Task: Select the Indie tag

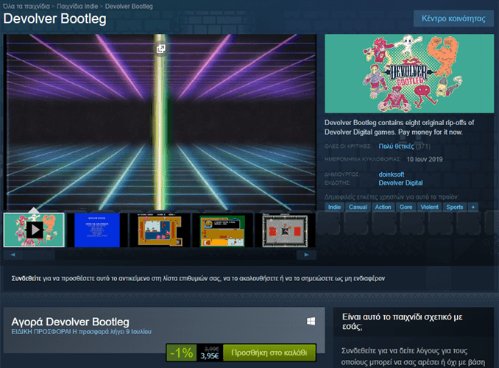Action: point(334,208)
